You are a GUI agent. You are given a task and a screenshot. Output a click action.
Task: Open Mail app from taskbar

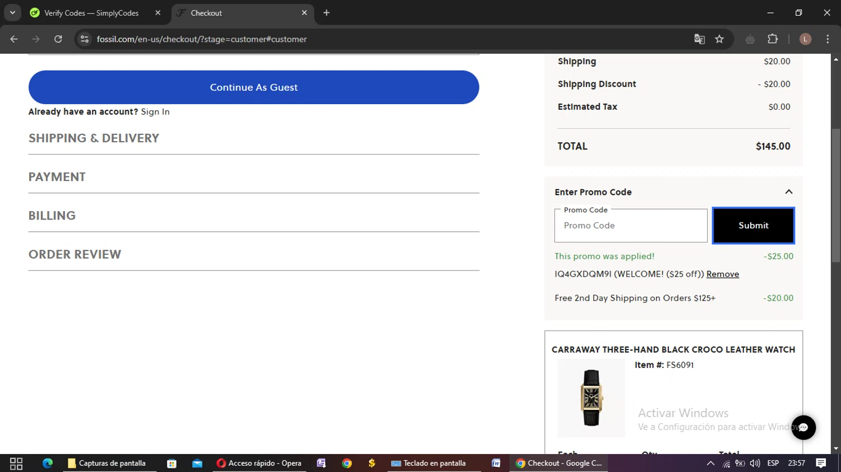coord(197,464)
